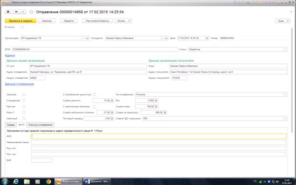Switch to the Товары tab

pos(10,125)
